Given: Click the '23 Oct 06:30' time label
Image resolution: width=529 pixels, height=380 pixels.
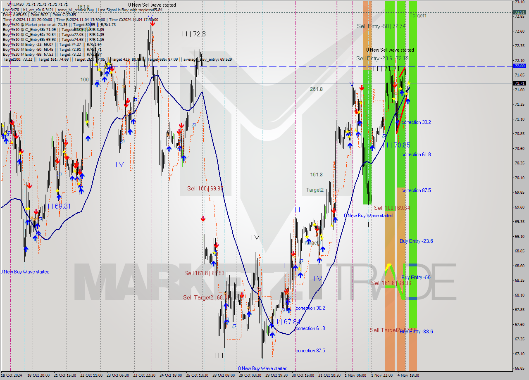Looking at the screenshot, I should coord(117,375).
